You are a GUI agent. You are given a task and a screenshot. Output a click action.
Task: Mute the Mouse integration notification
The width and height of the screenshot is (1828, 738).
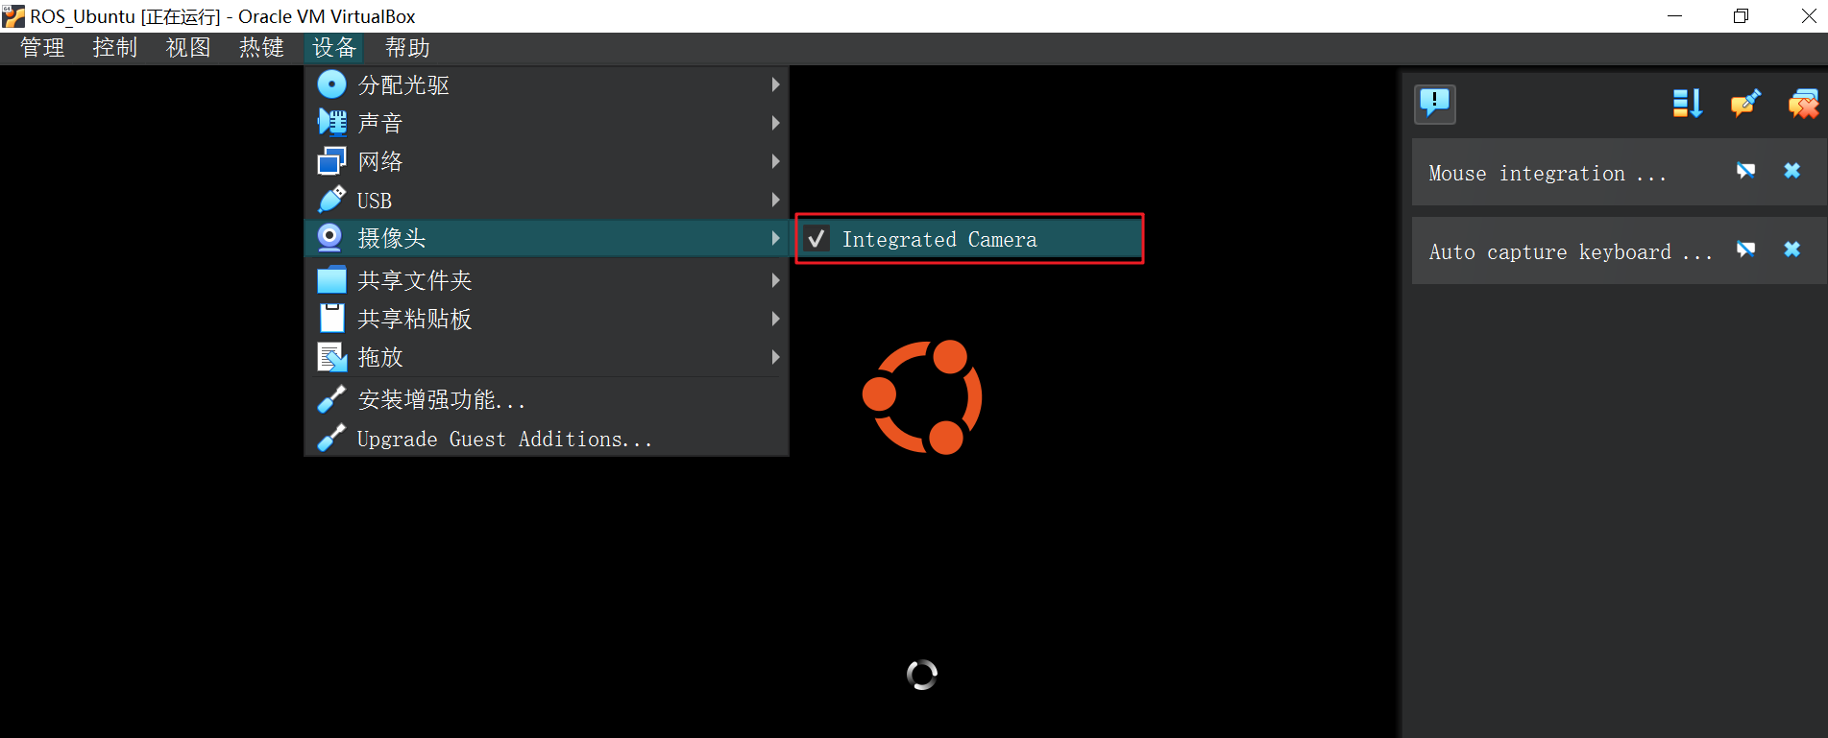tap(1745, 172)
